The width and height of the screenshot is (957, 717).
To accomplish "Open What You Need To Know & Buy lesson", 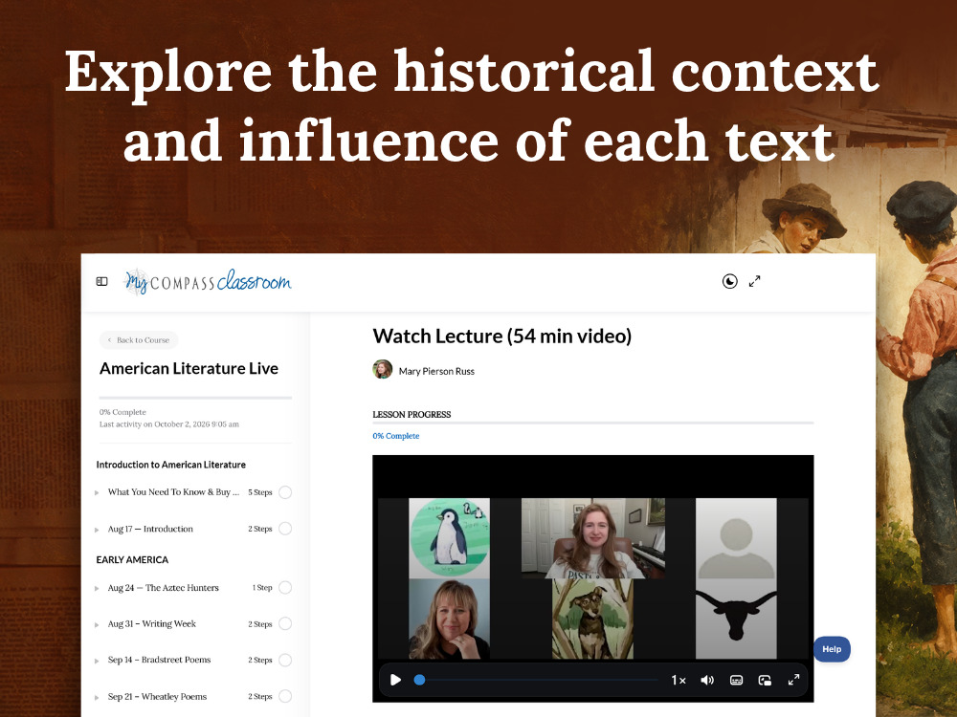I will (x=173, y=492).
